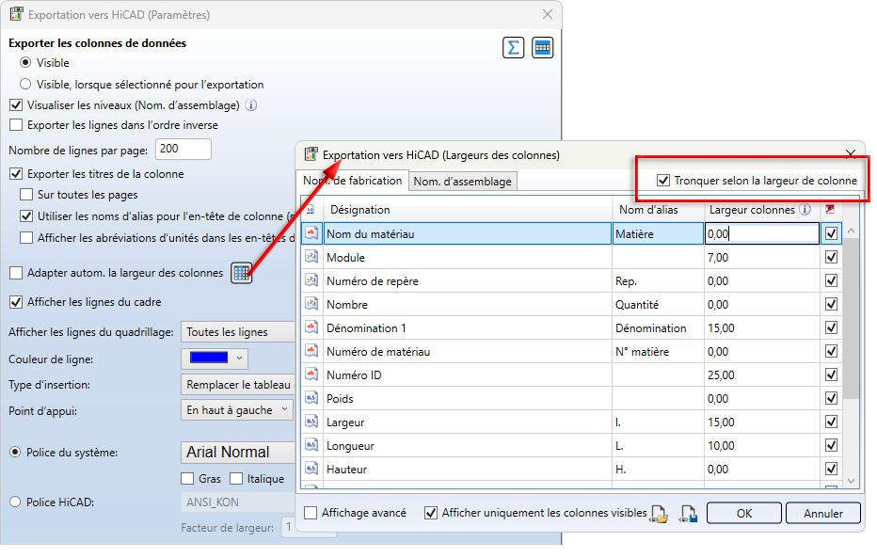
Task: Open Type d'insertion dropdown
Action: point(238,385)
